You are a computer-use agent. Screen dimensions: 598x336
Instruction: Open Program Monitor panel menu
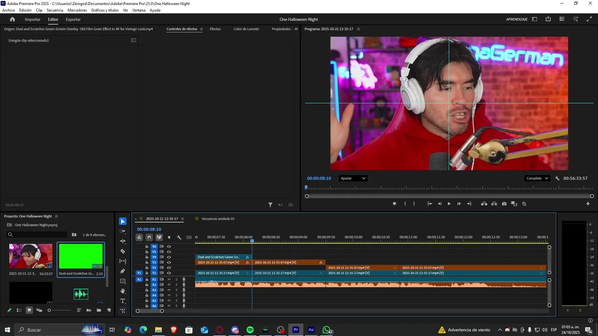coord(358,29)
